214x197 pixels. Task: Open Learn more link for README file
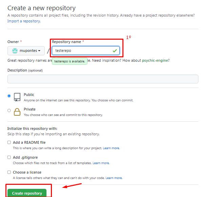111,148
